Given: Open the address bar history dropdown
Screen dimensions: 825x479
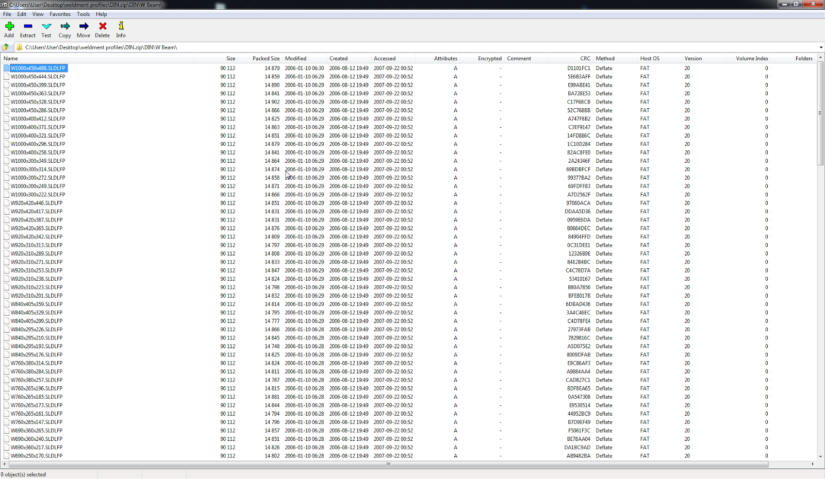Looking at the screenshot, I should tap(820, 47).
